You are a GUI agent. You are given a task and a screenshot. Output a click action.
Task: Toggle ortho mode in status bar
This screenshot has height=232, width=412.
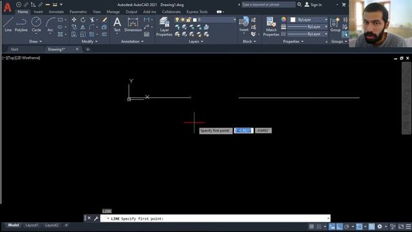point(339,226)
